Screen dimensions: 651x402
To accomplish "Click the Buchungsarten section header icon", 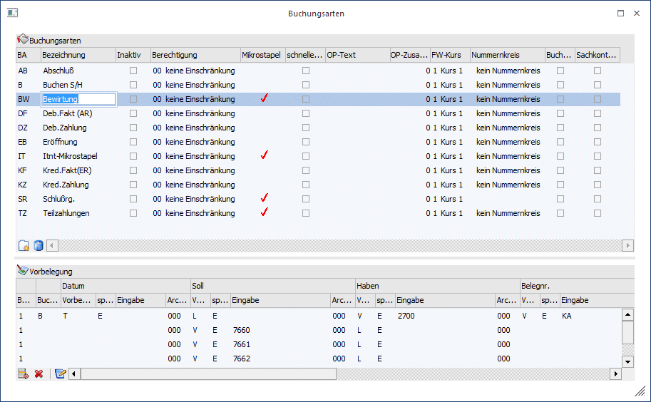I will point(22,39).
